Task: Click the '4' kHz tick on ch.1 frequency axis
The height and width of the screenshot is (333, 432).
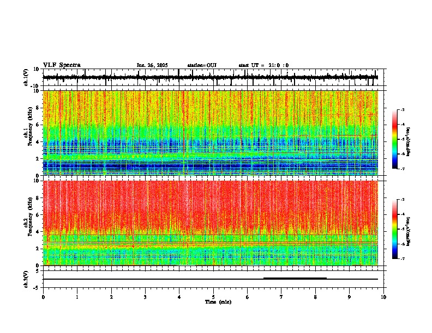Action: coord(38,142)
